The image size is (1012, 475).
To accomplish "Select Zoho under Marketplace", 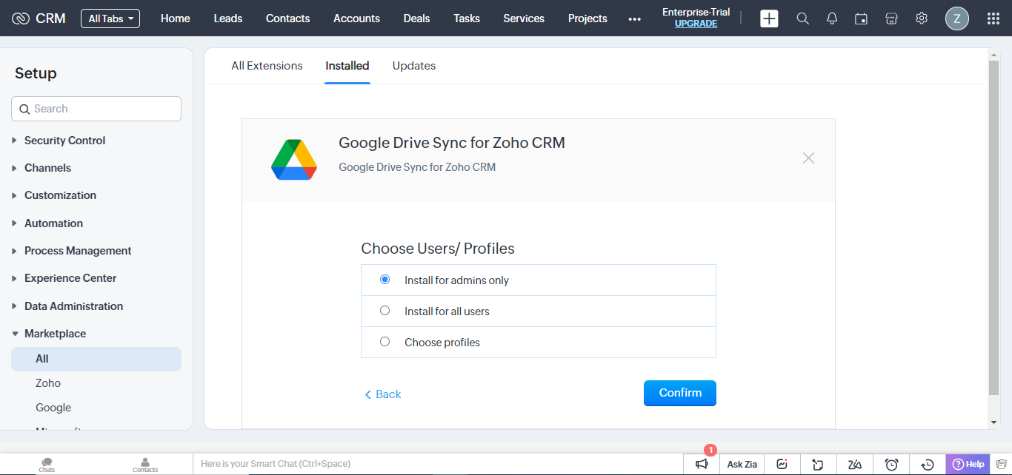I will pyautogui.click(x=48, y=383).
